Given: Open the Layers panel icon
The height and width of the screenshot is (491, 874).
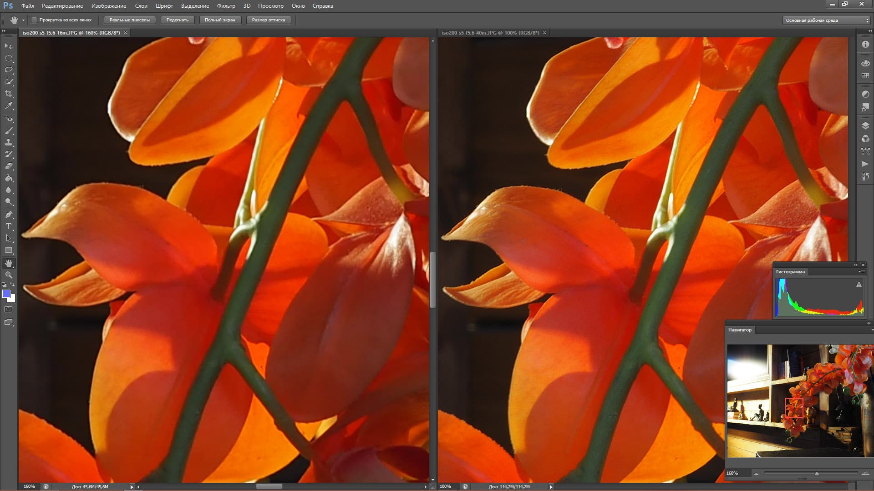Looking at the screenshot, I should pyautogui.click(x=865, y=125).
